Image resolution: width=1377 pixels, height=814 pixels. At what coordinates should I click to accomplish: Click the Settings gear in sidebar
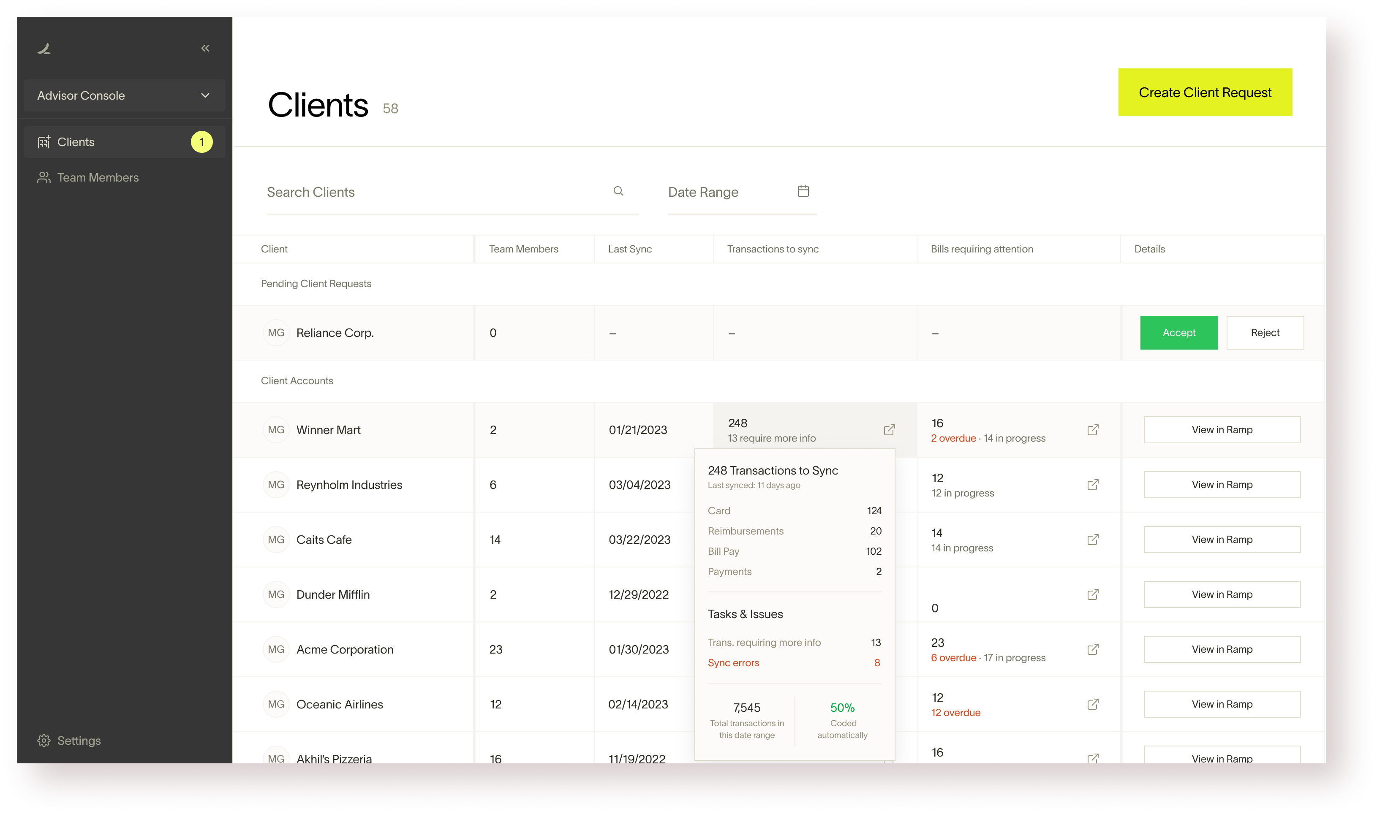point(44,741)
